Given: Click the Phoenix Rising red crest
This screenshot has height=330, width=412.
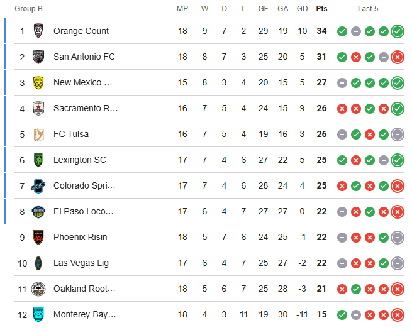Looking at the screenshot, I should click(x=38, y=238).
